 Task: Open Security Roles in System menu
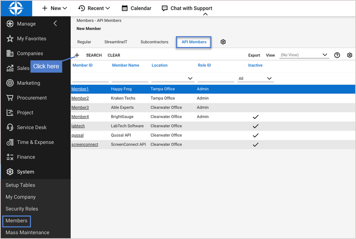pos(22,209)
